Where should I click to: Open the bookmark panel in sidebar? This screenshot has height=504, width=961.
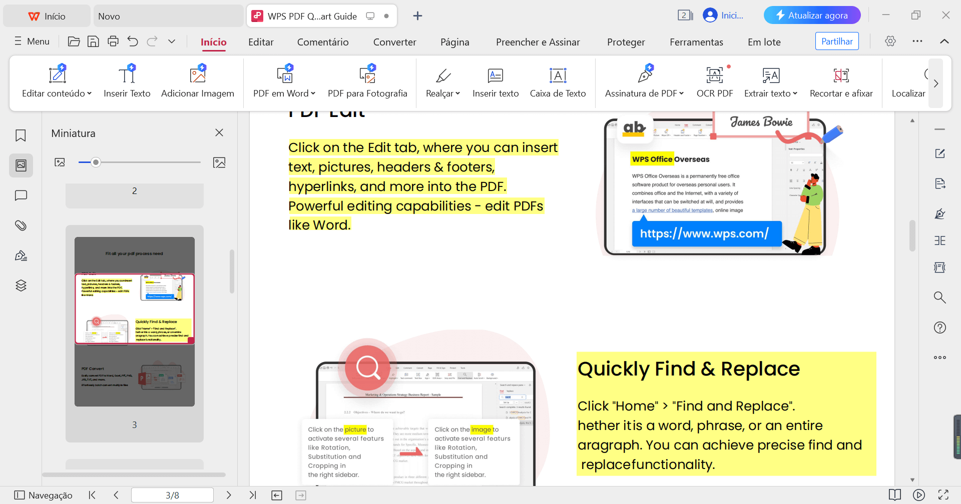point(21,135)
